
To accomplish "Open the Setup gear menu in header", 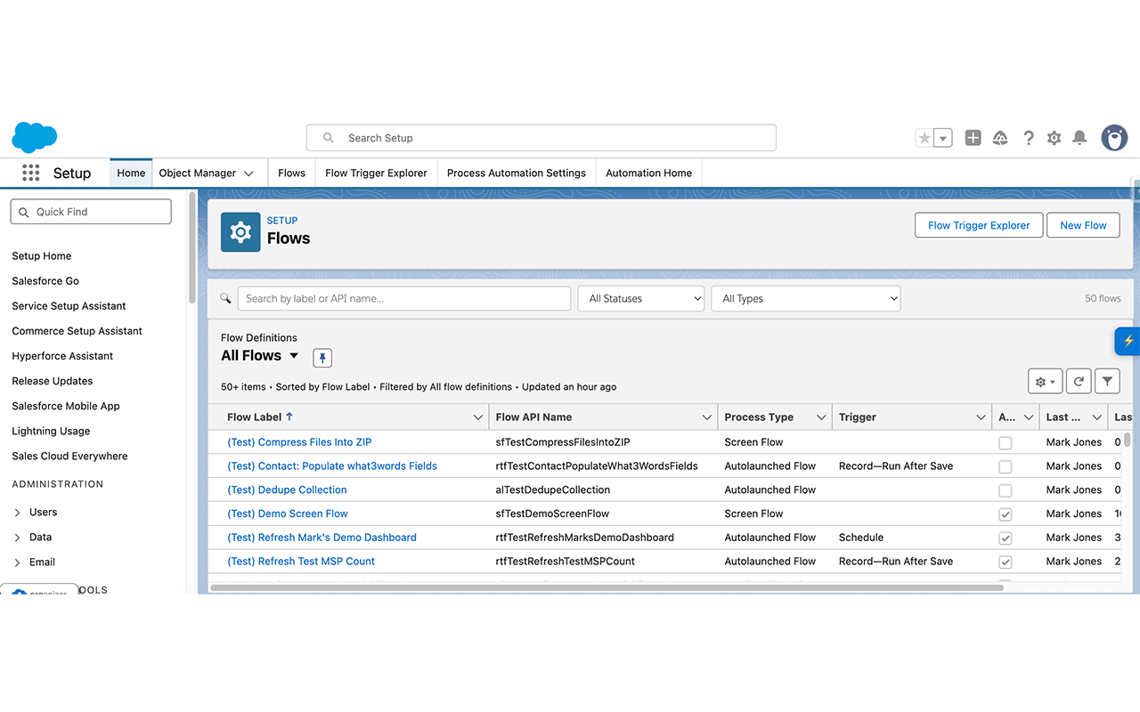I will click(1054, 138).
